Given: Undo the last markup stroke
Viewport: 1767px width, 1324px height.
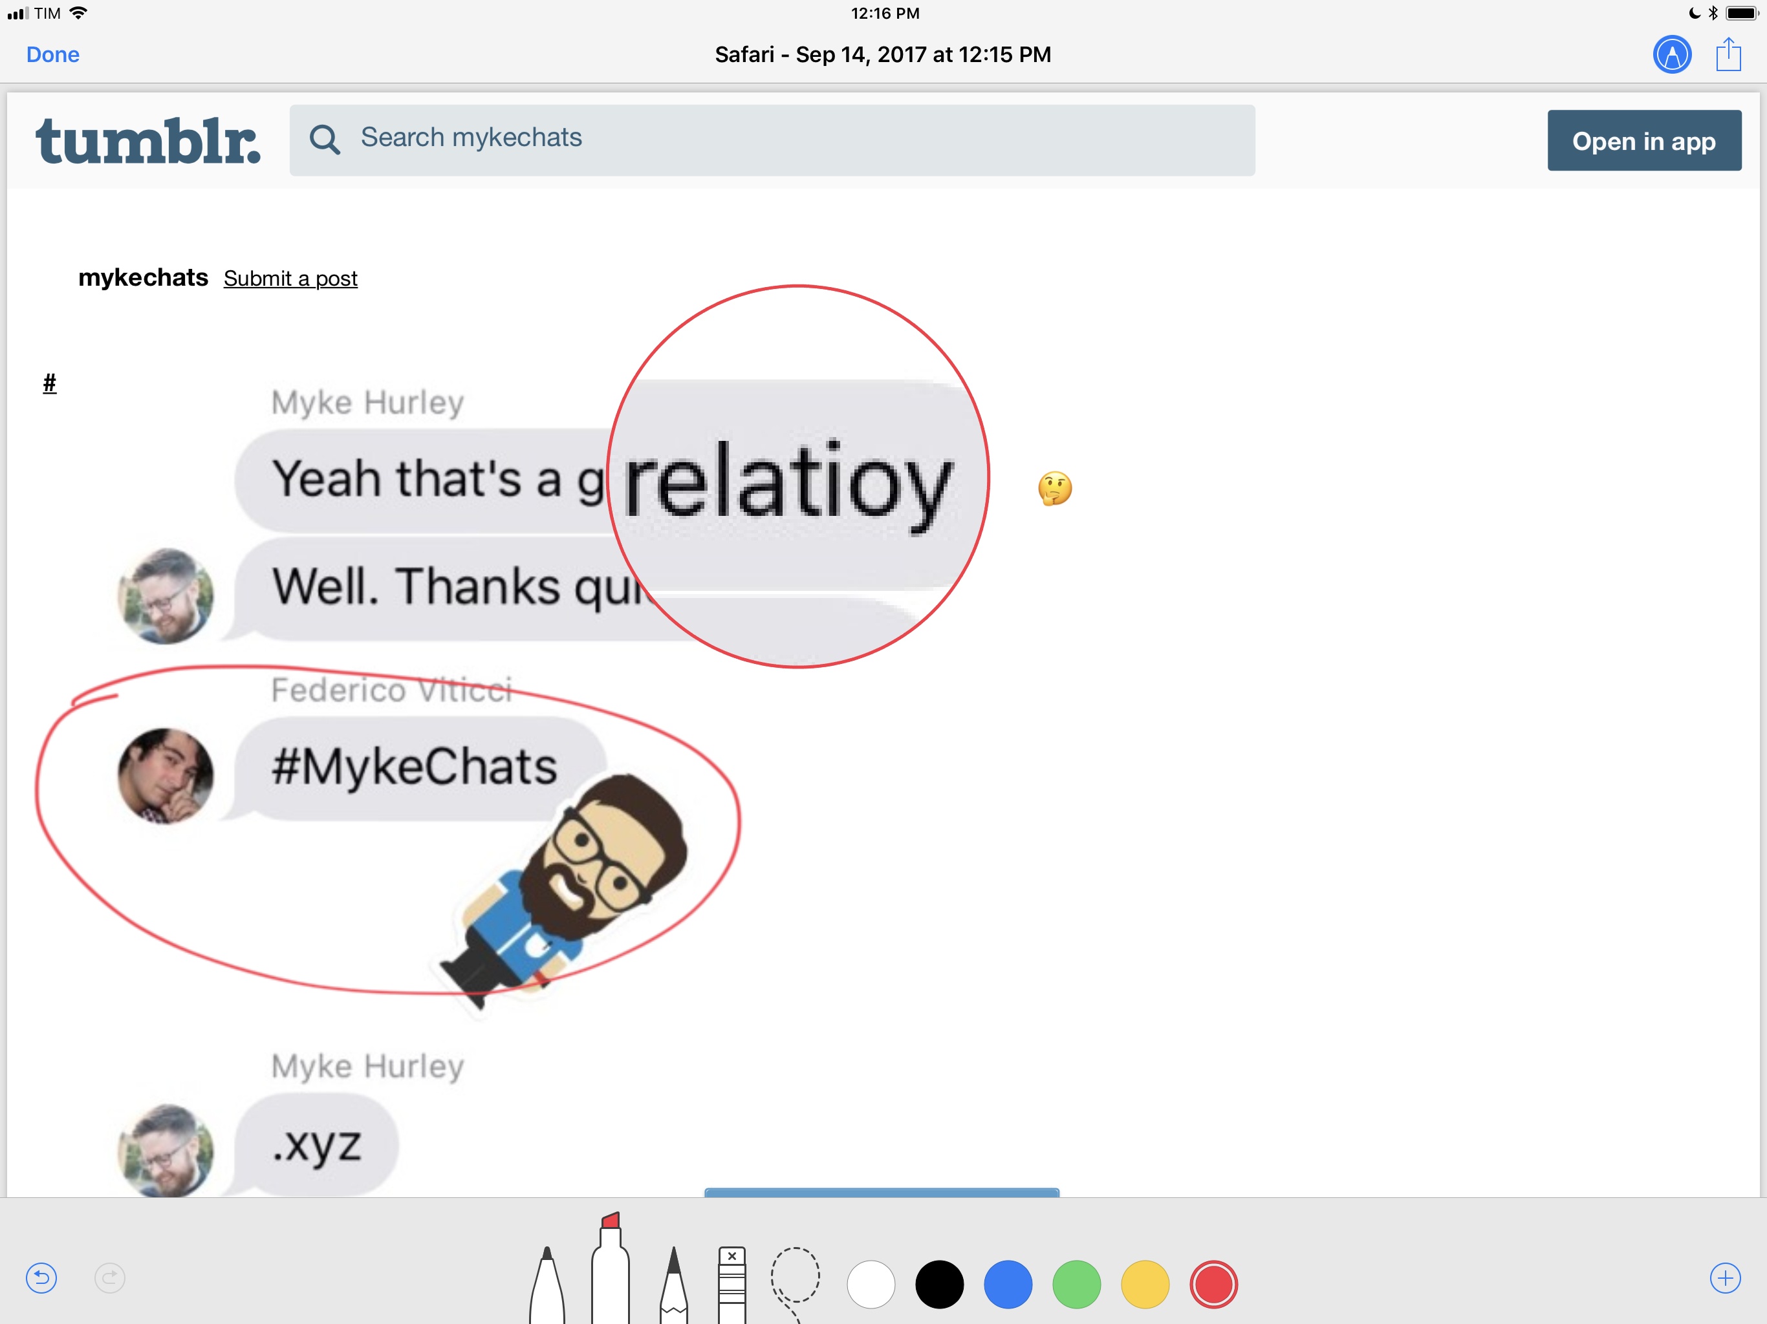Looking at the screenshot, I should [41, 1277].
